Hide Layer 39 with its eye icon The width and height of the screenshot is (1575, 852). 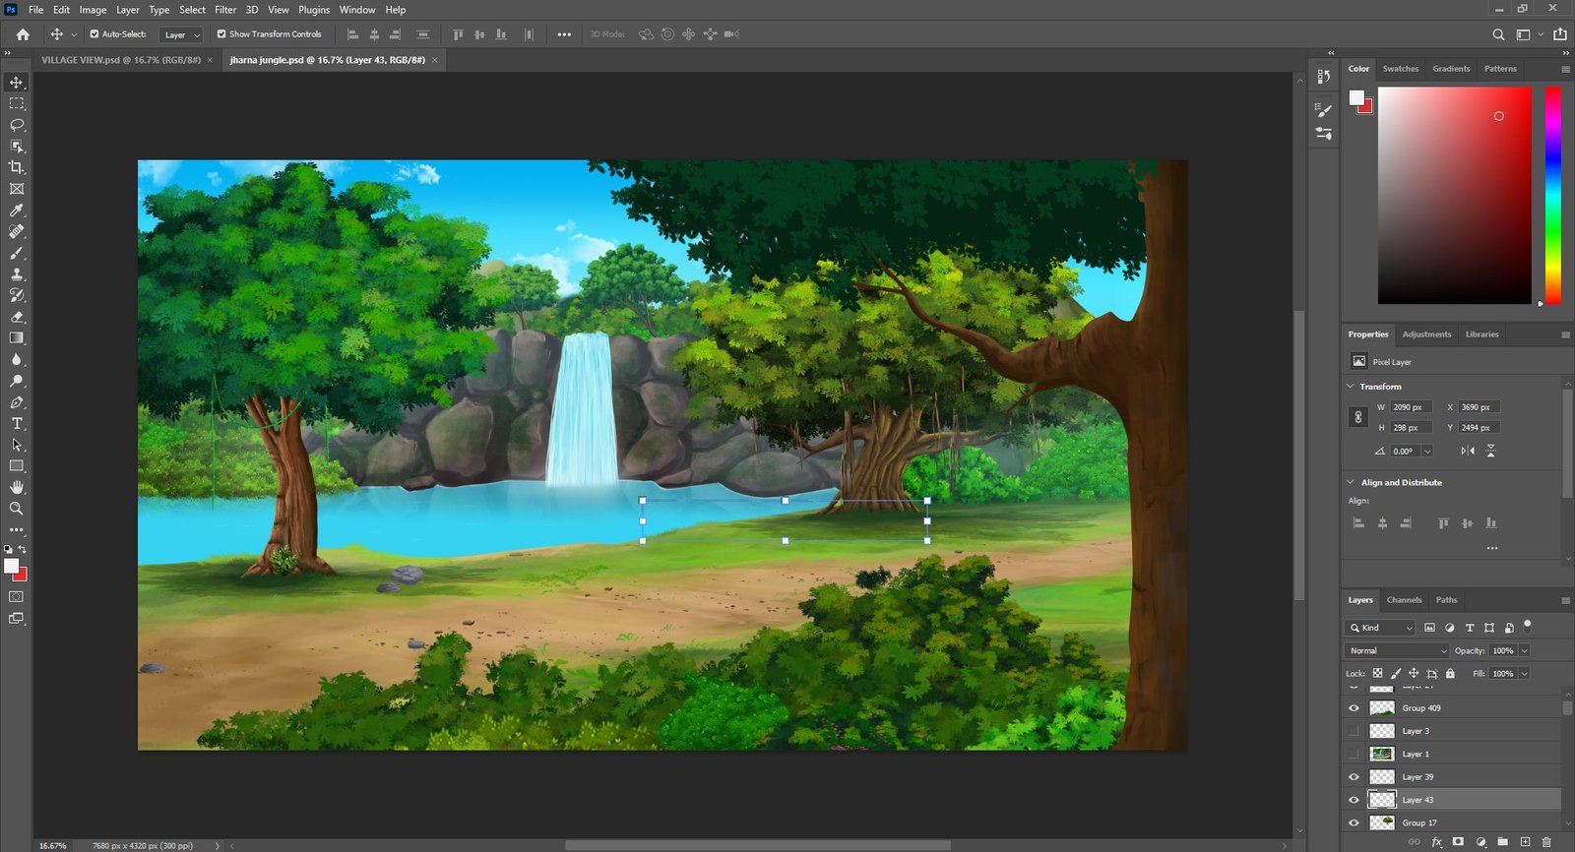pyautogui.click(x=1354, y=777)
